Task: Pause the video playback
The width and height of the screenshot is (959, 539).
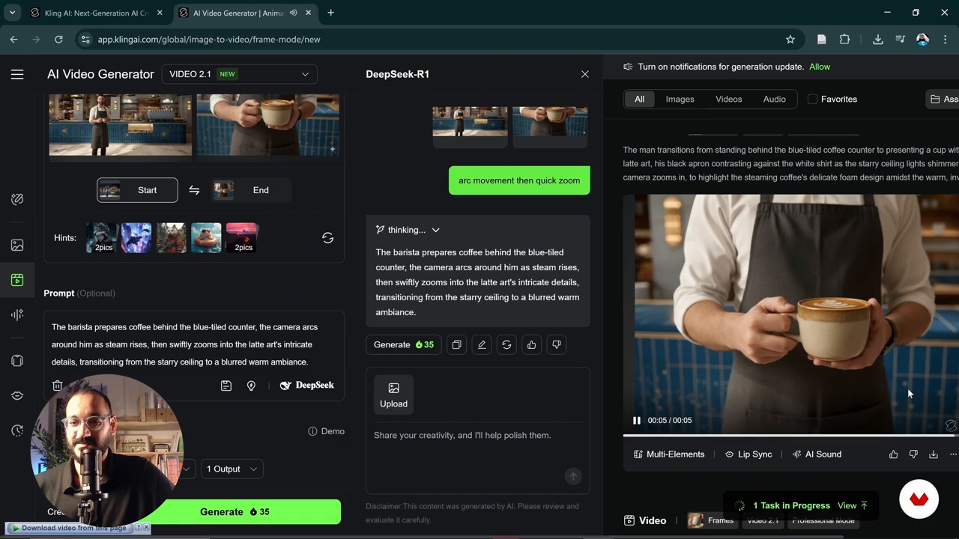Action: 637,421
